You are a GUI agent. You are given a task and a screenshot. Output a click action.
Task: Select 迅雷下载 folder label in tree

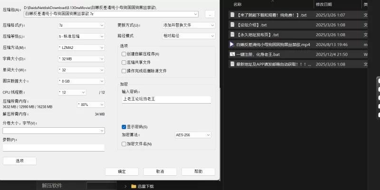point(146,186)
